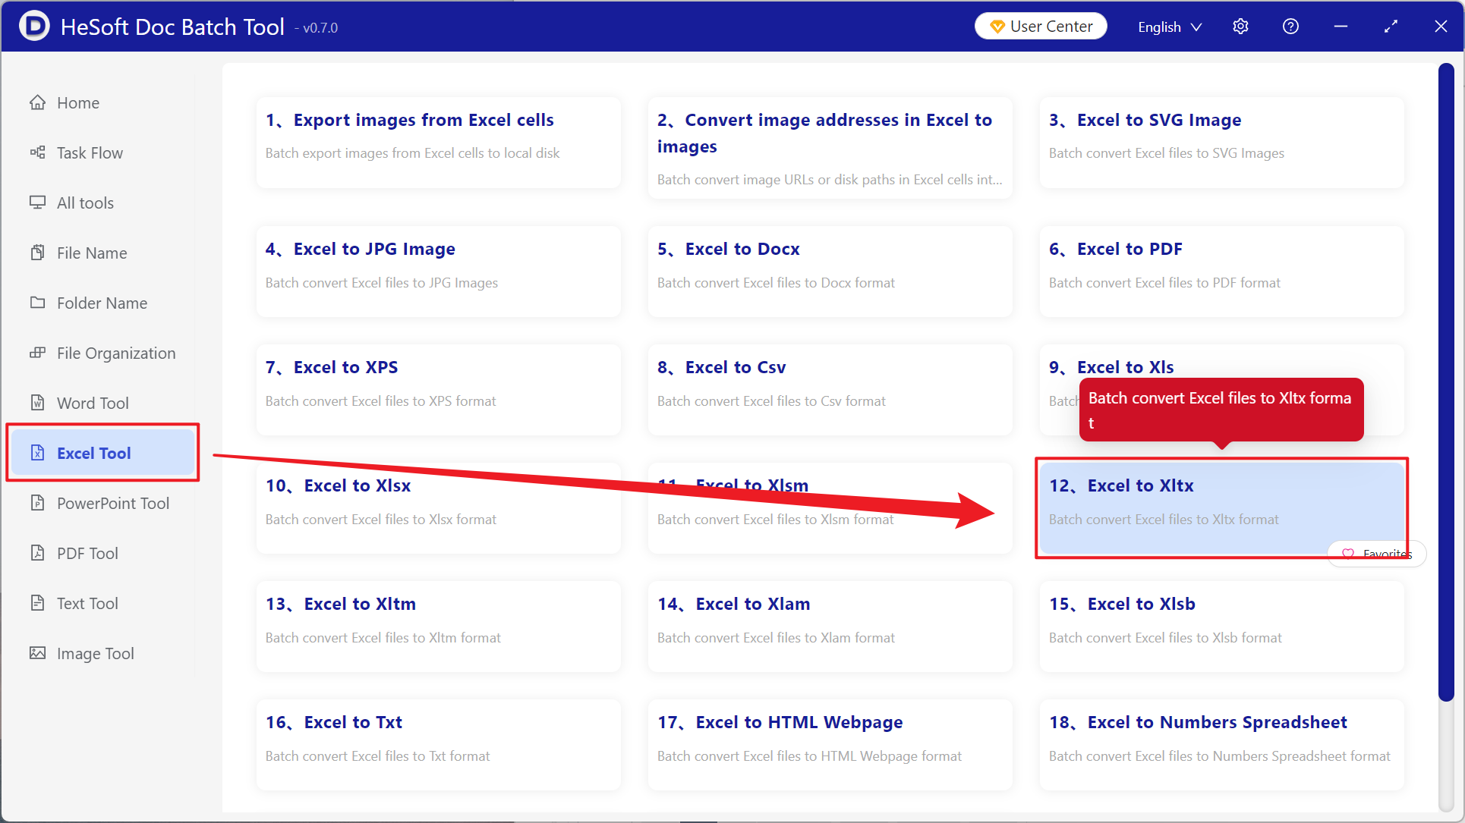Open the Excel to JPG Image tool
The image size is (1465, 823).
(439, 272)
